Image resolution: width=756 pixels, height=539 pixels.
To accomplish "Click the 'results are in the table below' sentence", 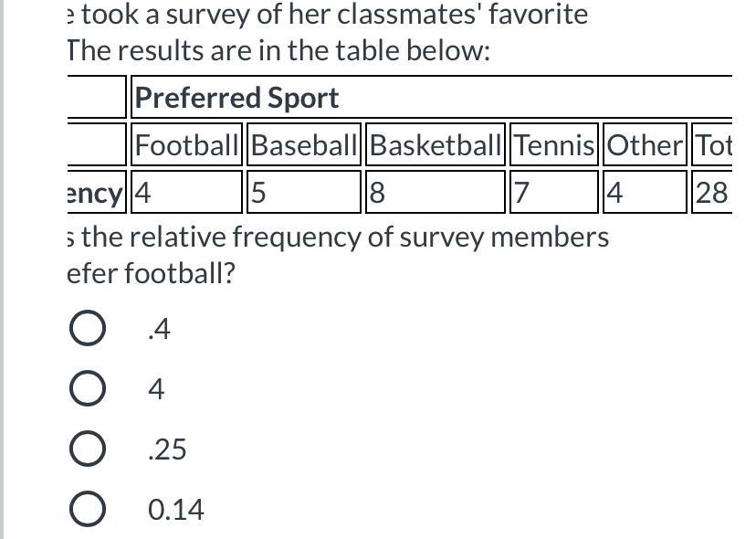I will click(x=278, y=51).
